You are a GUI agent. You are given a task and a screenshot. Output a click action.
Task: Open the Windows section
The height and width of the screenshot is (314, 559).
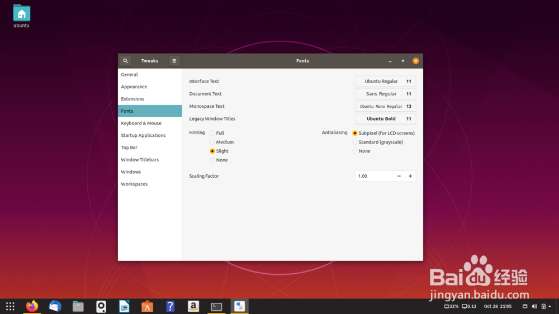pos(150,172)
